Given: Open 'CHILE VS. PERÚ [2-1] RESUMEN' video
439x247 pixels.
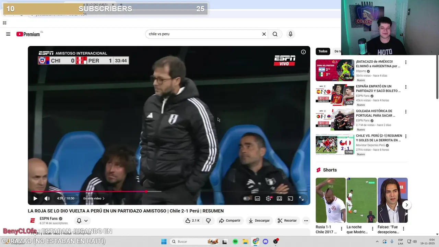Looking at the screenshot, I should (x=379, y=138).
